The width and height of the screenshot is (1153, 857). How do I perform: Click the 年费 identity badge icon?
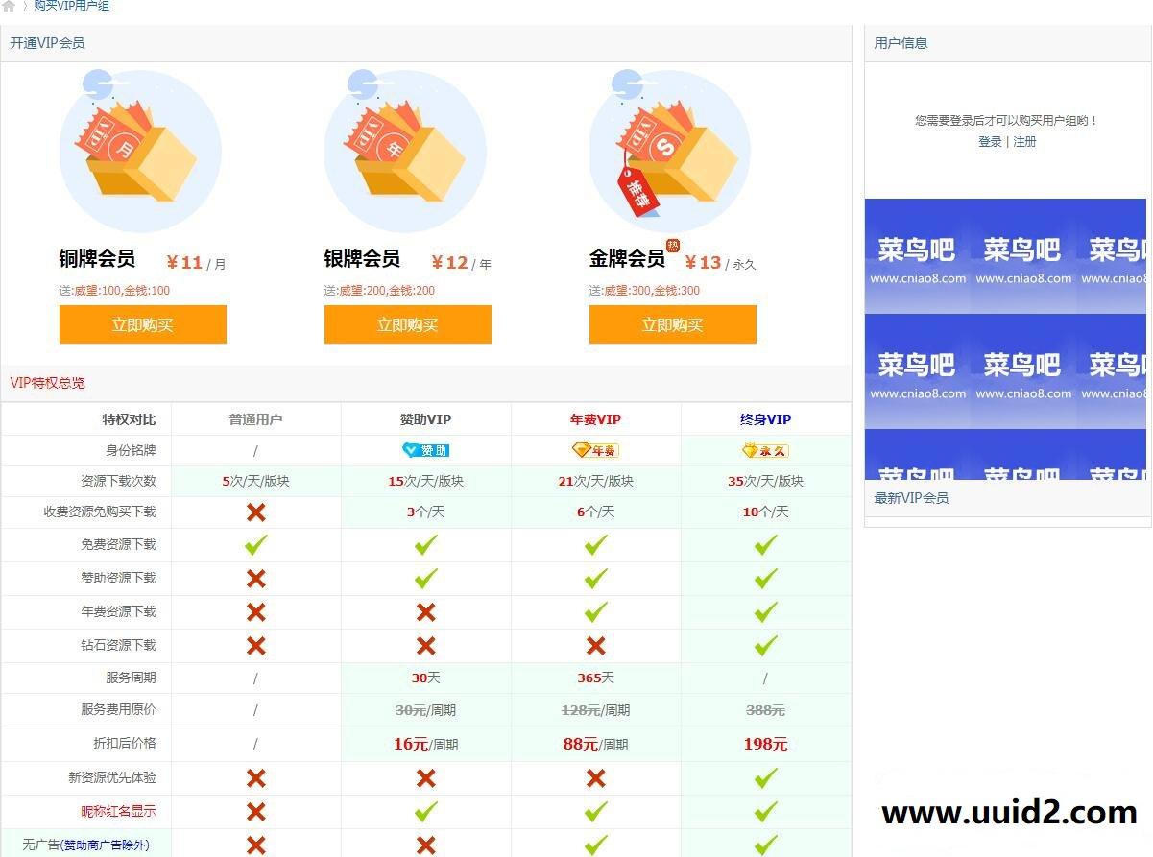[x=595, y=450]
